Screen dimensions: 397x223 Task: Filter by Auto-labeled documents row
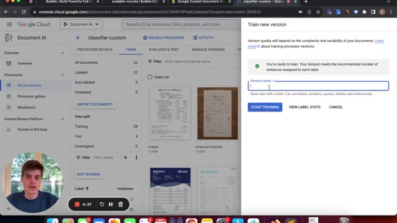tap(106, 82)
